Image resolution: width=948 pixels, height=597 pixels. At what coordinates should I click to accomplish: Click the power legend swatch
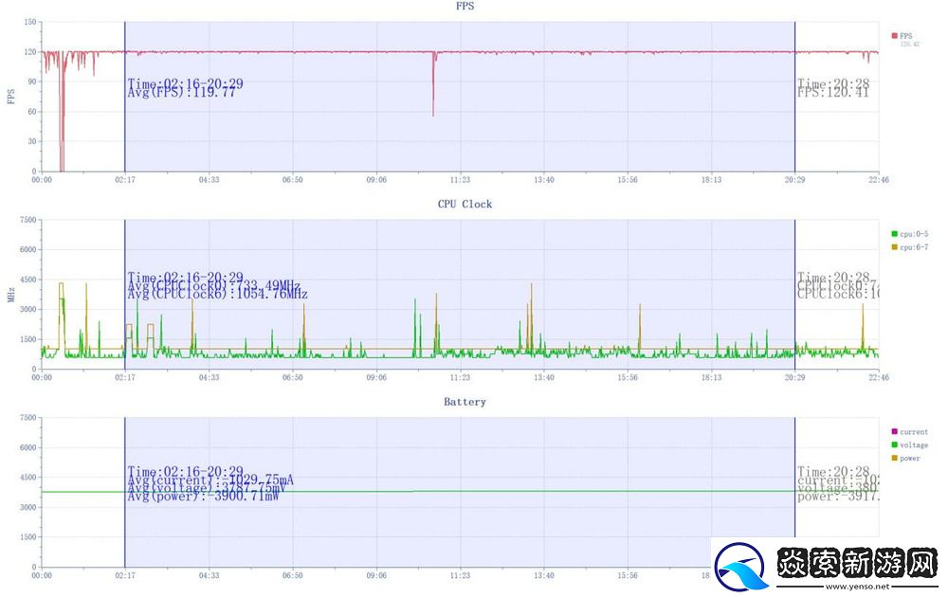894,459
